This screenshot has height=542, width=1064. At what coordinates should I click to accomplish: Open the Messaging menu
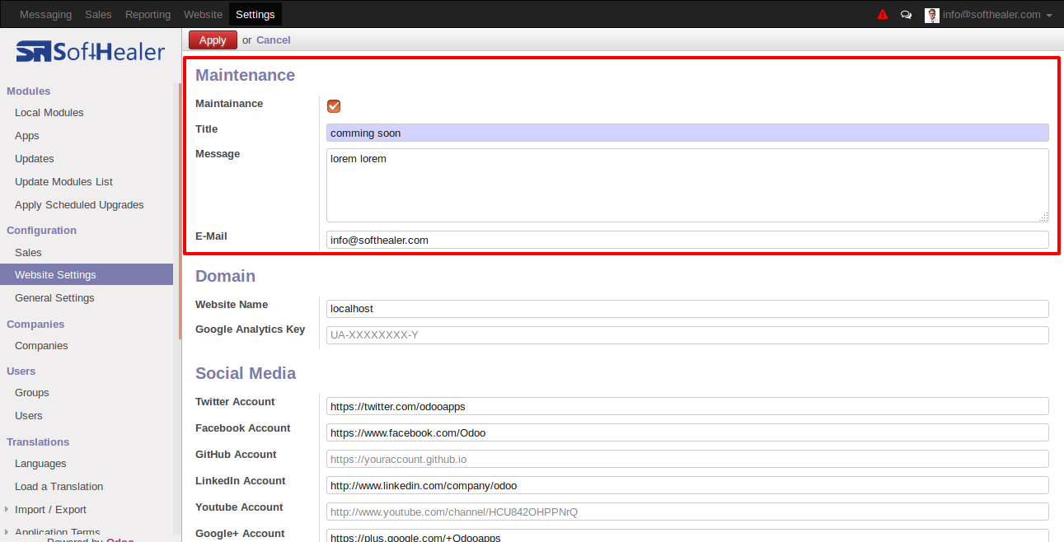pyautogui.click(x=45, y=14)
